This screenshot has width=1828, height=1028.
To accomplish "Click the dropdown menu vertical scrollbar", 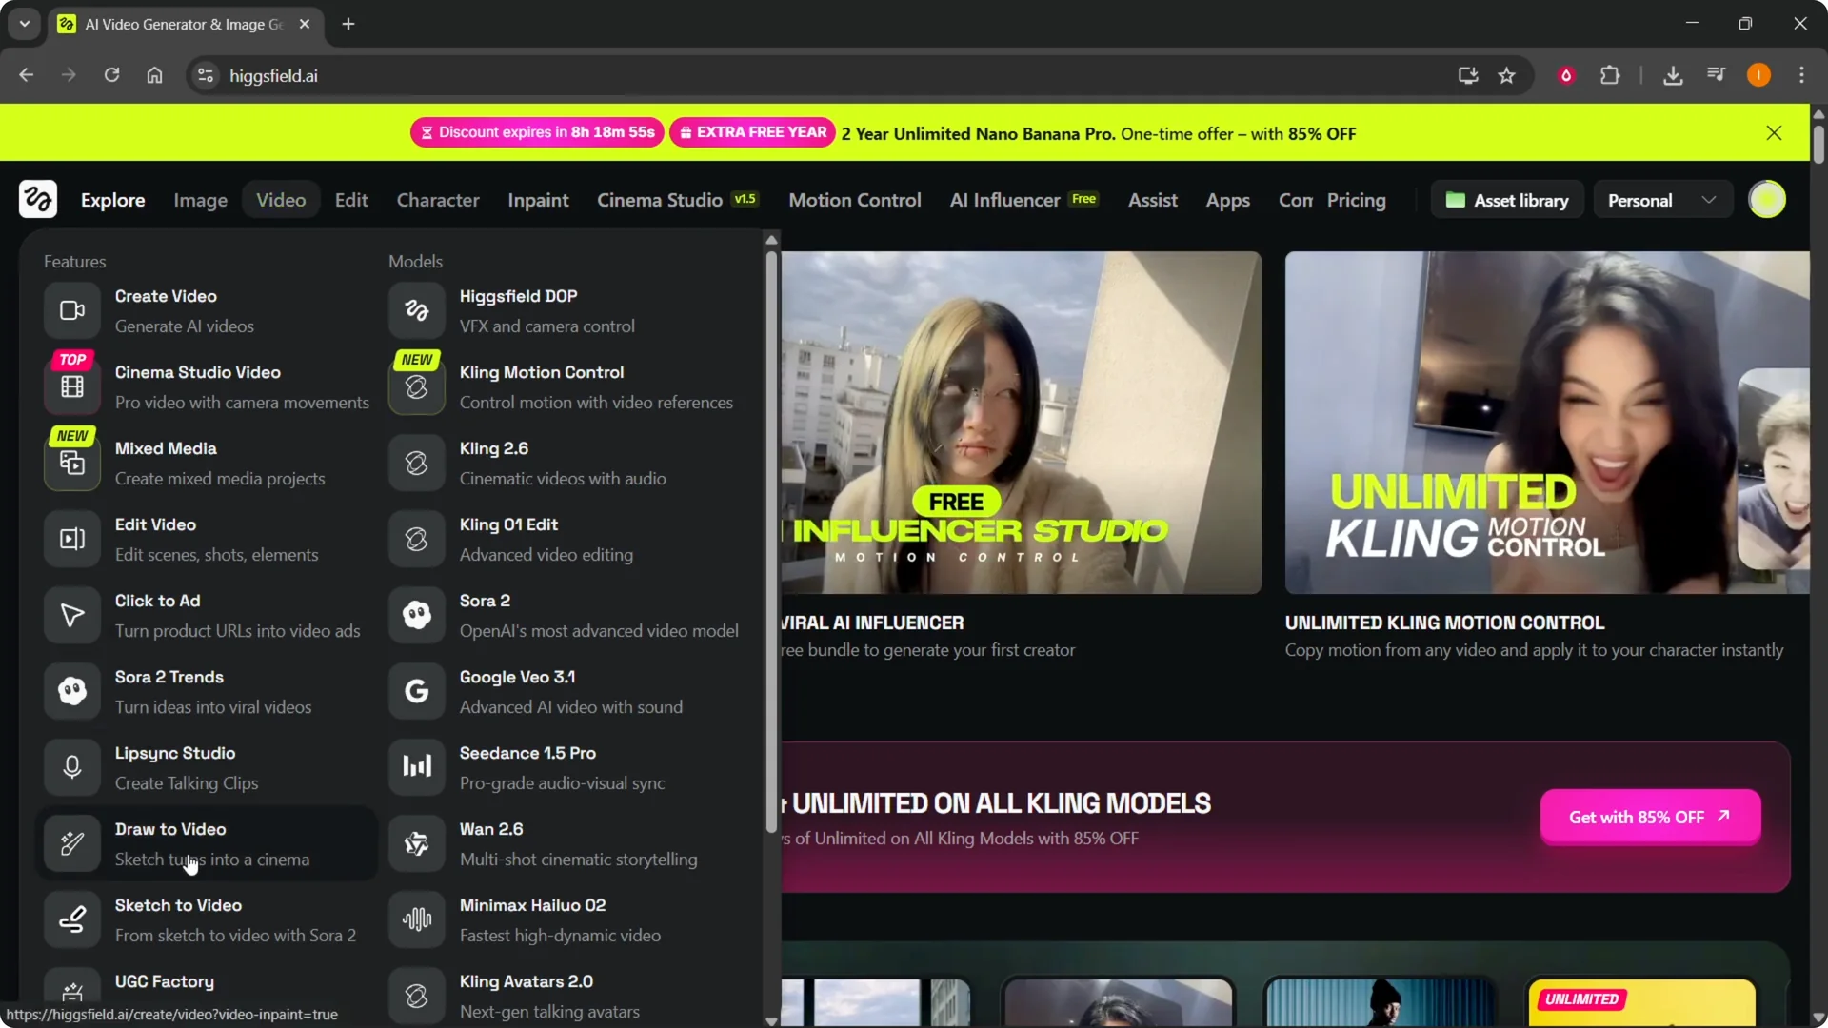I will click(x=771, y=543).
